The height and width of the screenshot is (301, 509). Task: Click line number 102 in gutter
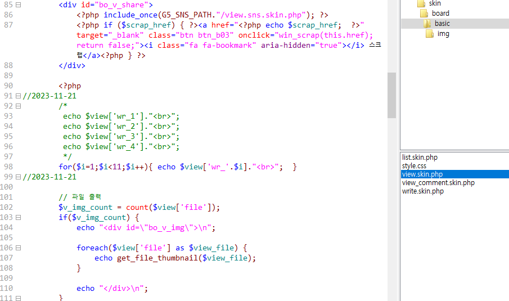tap(7, 207)
